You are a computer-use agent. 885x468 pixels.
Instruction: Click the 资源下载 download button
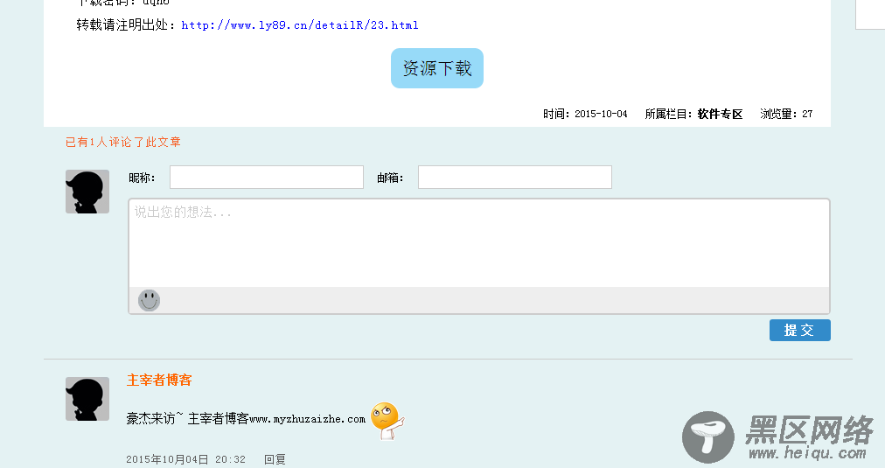(x=437, y=68)
